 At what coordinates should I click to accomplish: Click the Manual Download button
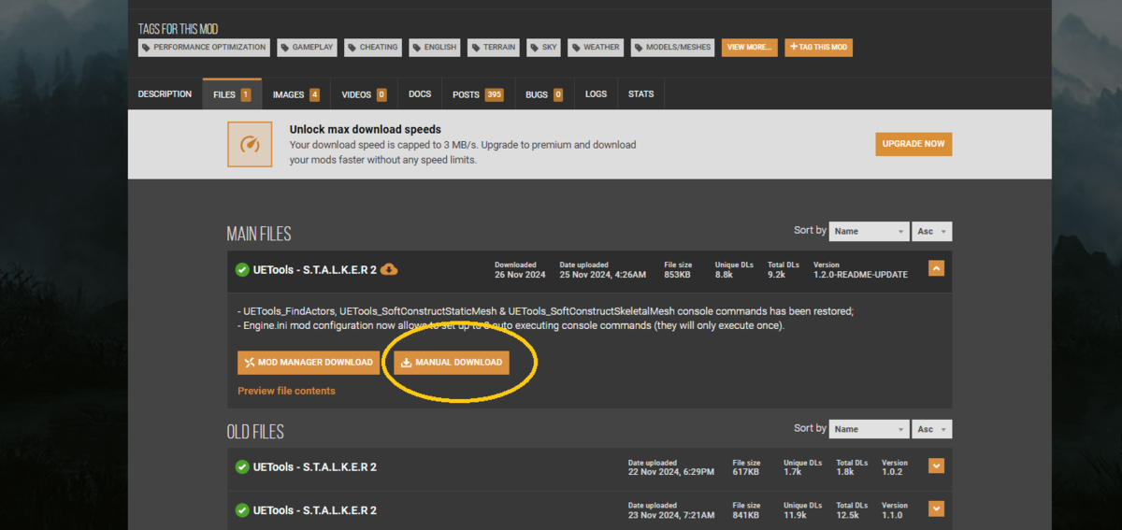[452, 363]
